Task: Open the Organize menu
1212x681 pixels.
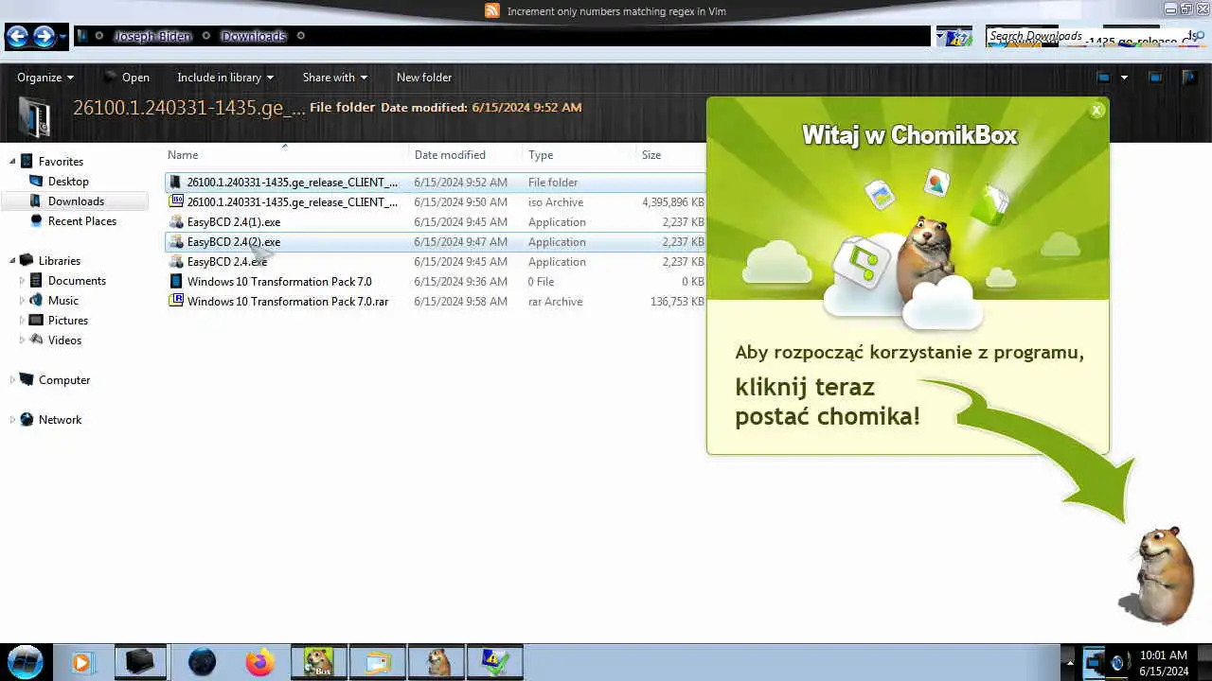Action: (x=45, y=78)
